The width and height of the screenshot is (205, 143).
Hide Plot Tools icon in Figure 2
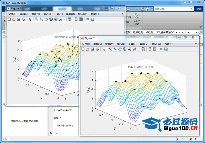click(x=161, y=49)
